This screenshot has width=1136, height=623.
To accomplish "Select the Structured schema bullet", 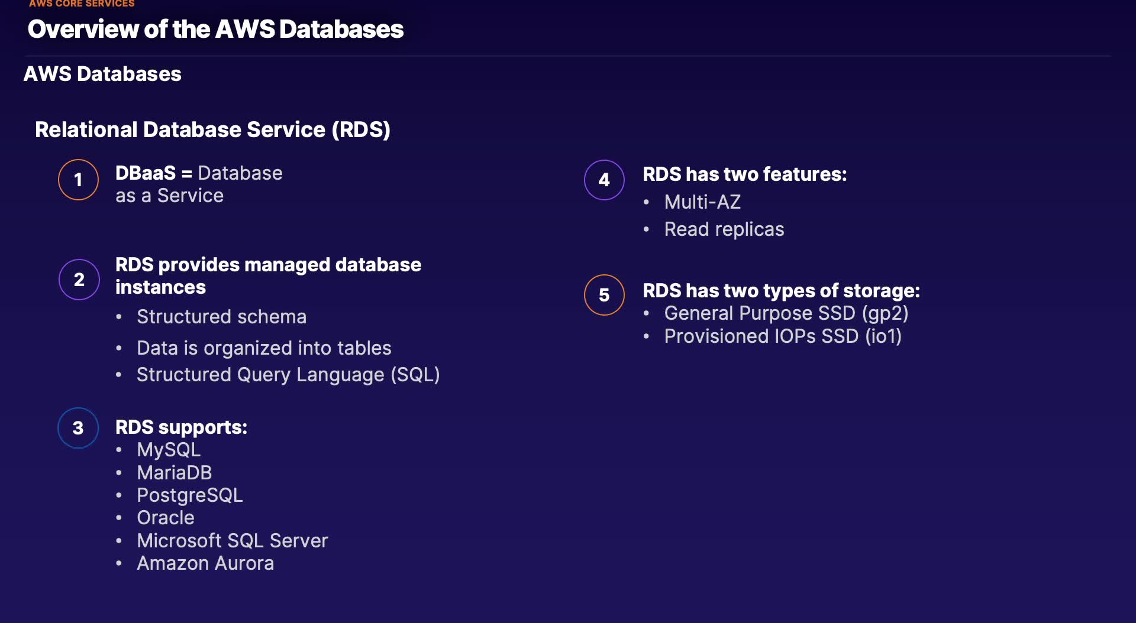I will [x=221, y=317].
